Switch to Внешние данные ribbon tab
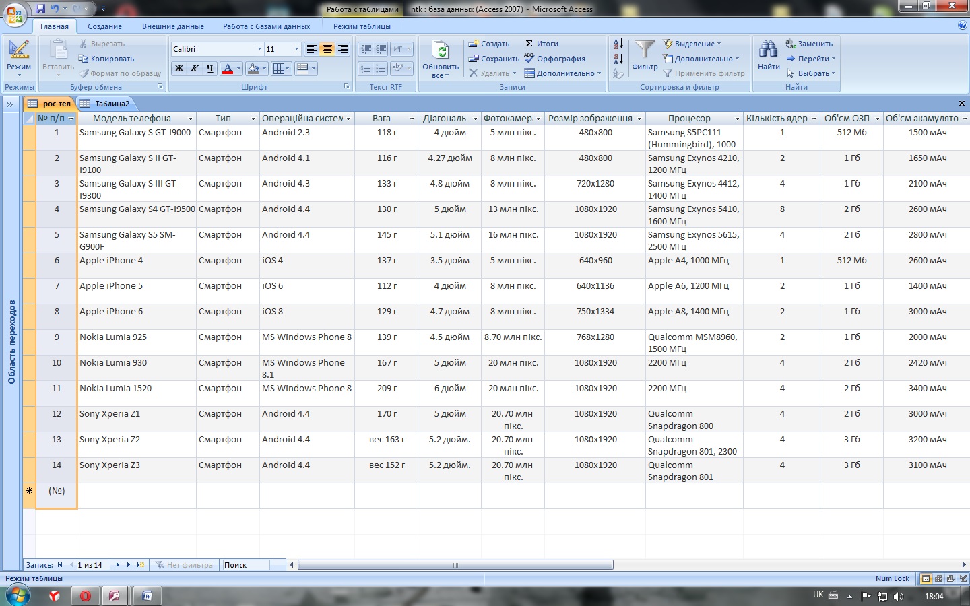This screenshot has height=606, width=970. [173, 26]
